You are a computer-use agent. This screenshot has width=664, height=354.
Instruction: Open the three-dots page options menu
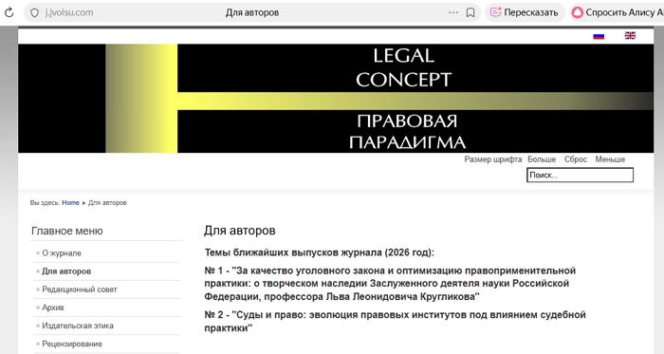point(453,12)
